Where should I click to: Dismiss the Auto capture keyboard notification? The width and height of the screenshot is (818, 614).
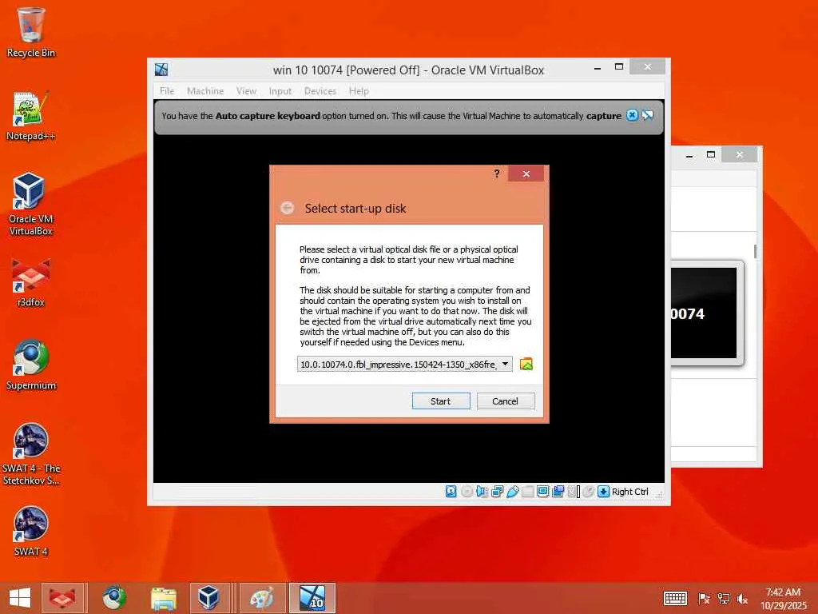[x=632, y=115]
